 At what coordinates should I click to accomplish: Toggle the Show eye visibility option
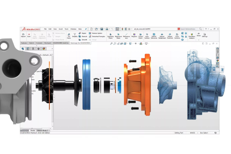click(199, 35)
